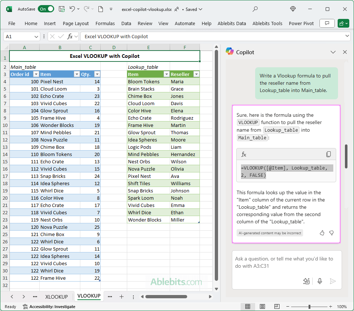Switch to Normal view icon

click(248, 307)
